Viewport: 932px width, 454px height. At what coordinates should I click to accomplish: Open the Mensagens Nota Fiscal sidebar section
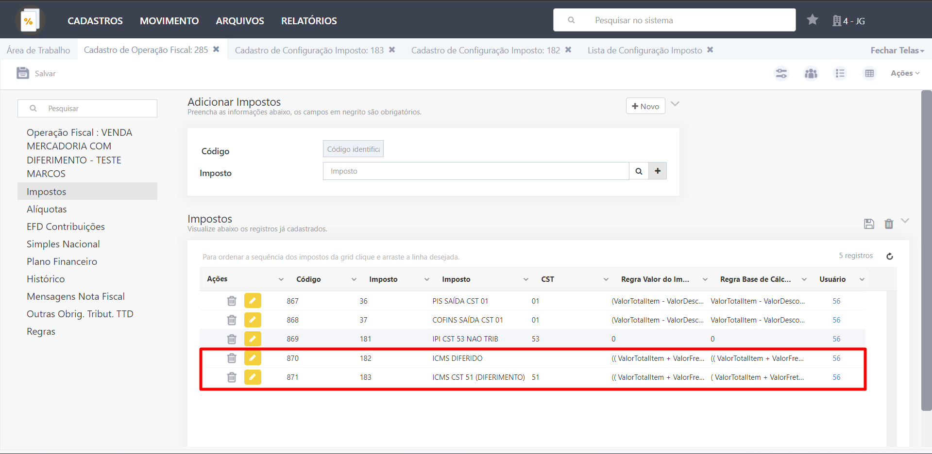[x=76, y=296]
